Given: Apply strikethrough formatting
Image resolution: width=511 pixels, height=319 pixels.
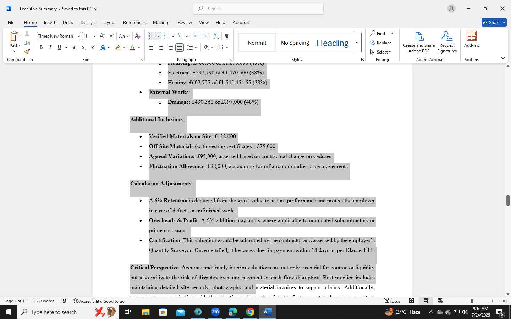Looking at the screenshot, I should coord(74,47).
